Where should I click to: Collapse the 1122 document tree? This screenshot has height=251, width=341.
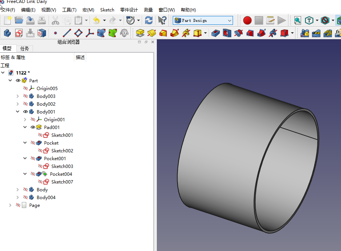[3, 73]
